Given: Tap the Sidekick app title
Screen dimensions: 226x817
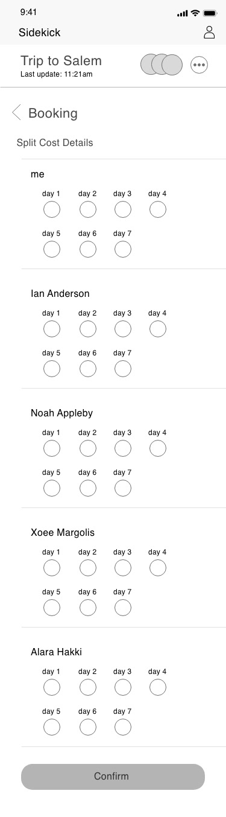Looking at the screenshot, I should (x=40, y=33).
